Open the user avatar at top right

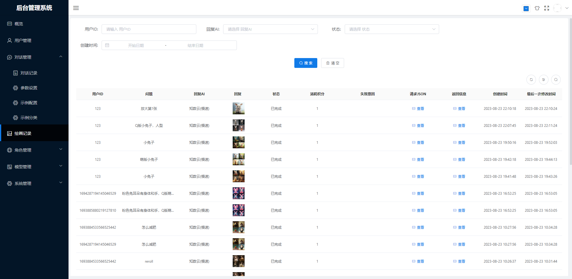pyautogui.click(x=557, y=8)
